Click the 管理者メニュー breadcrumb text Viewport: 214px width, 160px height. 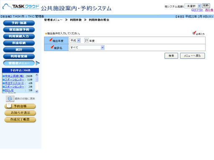point(53,20)
